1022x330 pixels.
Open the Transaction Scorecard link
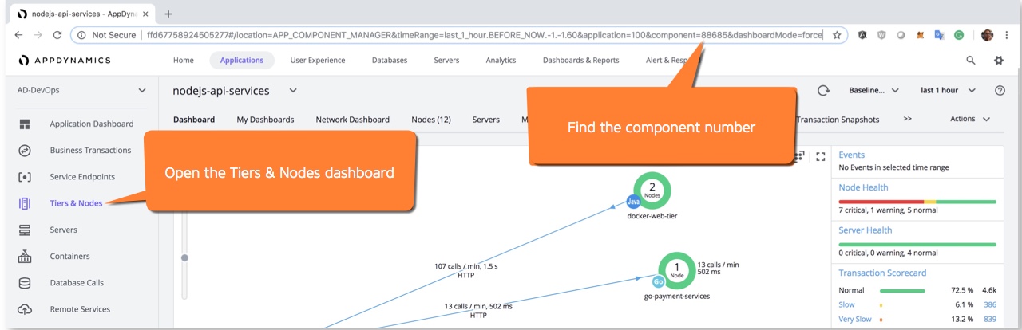tap(882, 273)
